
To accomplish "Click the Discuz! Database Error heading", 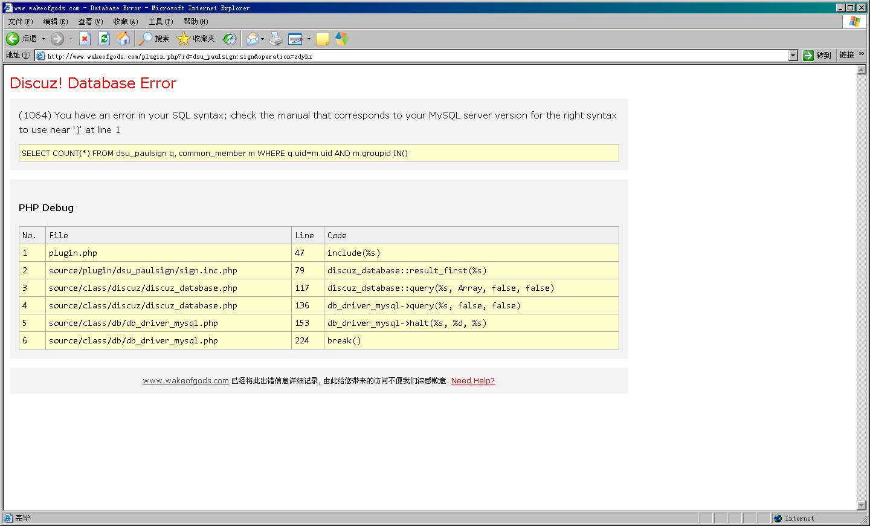I will click(93, 83).
